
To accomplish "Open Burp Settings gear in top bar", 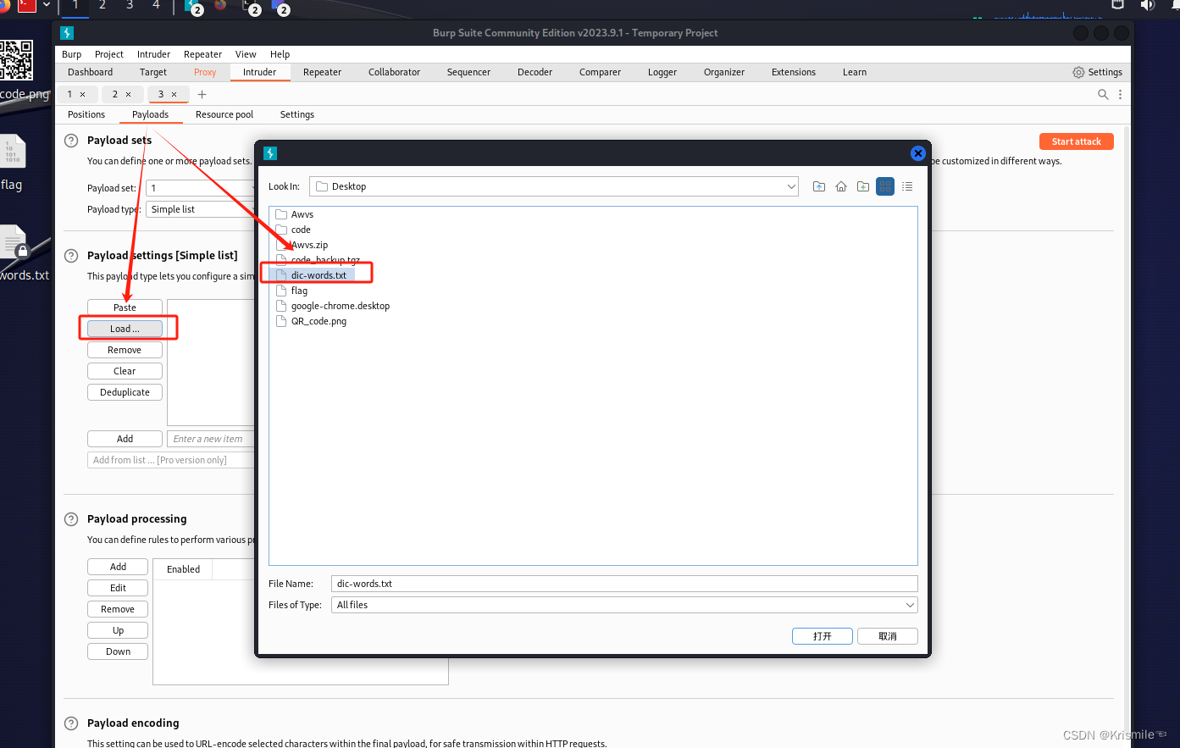I will (x=1097, y=72).
